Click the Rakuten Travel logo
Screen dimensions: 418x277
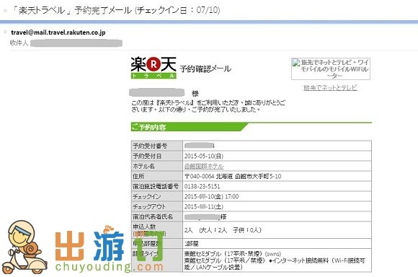[154, 68]
